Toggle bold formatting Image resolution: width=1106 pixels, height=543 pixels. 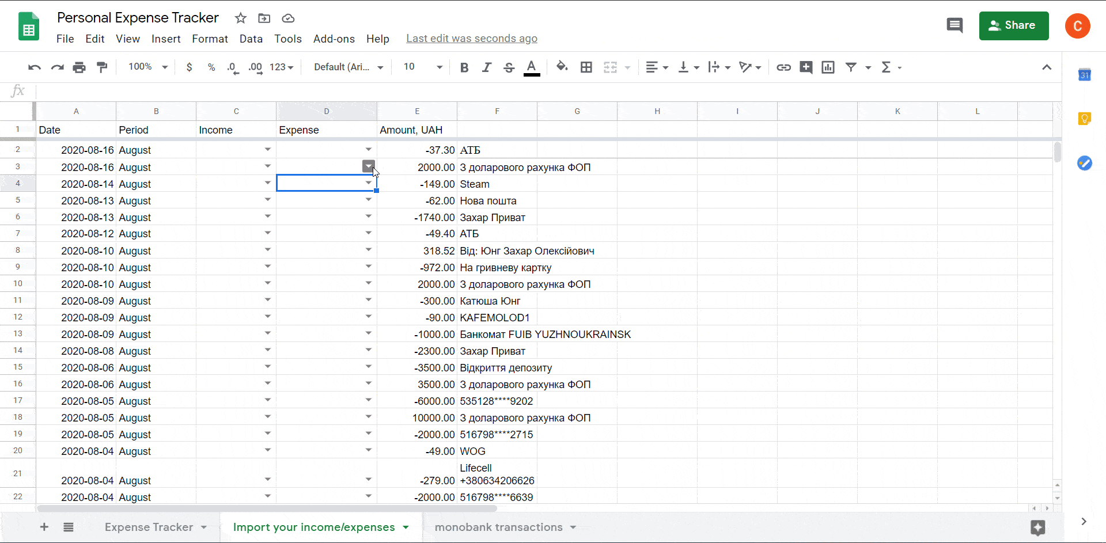[464, 67]
